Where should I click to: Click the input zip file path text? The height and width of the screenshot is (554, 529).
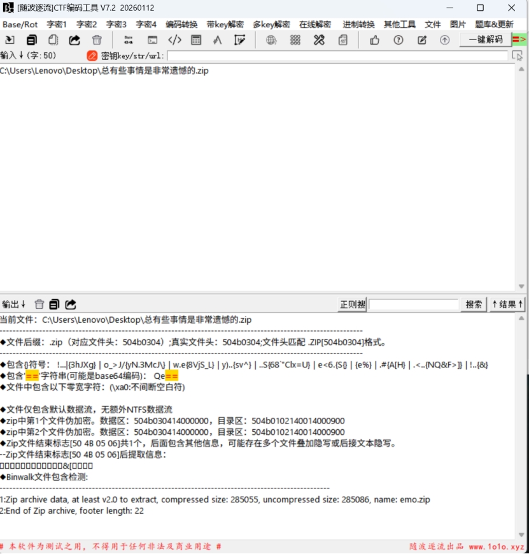click(x=104, y=71)
